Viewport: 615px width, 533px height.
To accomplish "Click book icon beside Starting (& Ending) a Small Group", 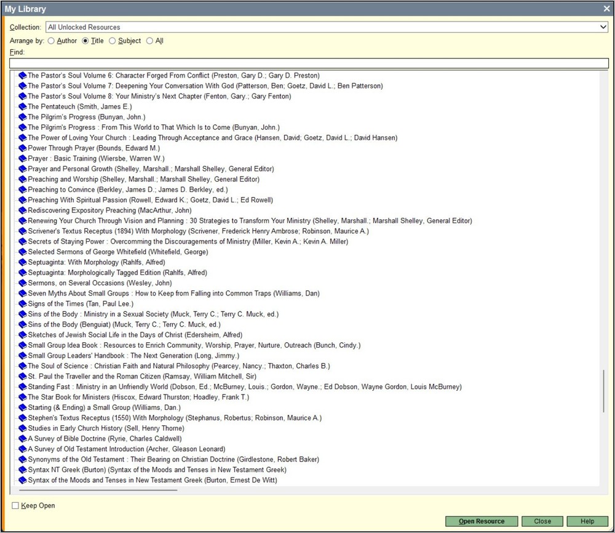I will click(23, 407).
